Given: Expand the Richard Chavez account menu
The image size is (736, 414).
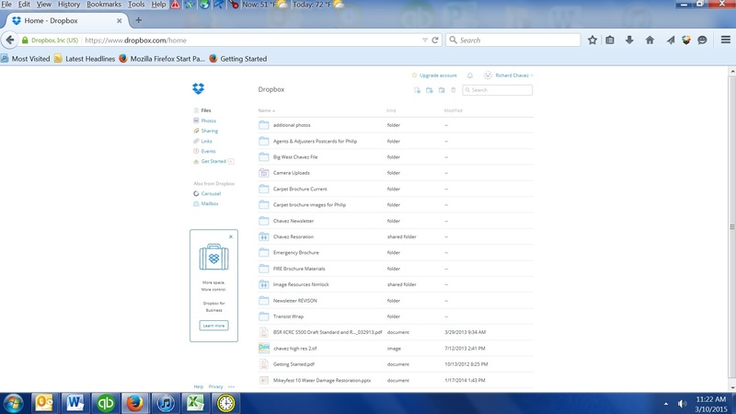Looking at the screenshot, I should 513,75.
